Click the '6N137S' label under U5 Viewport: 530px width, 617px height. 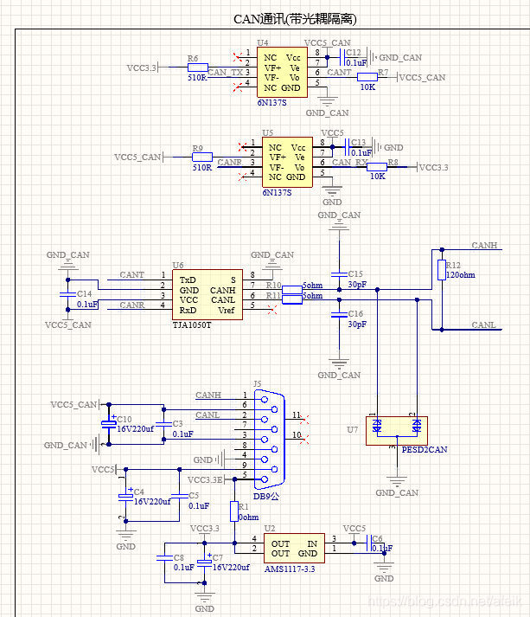coord(277,192)
